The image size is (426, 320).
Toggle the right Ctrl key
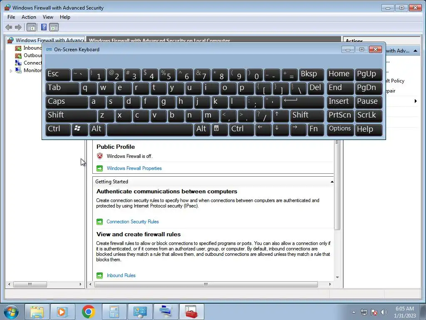coord(242,130)
